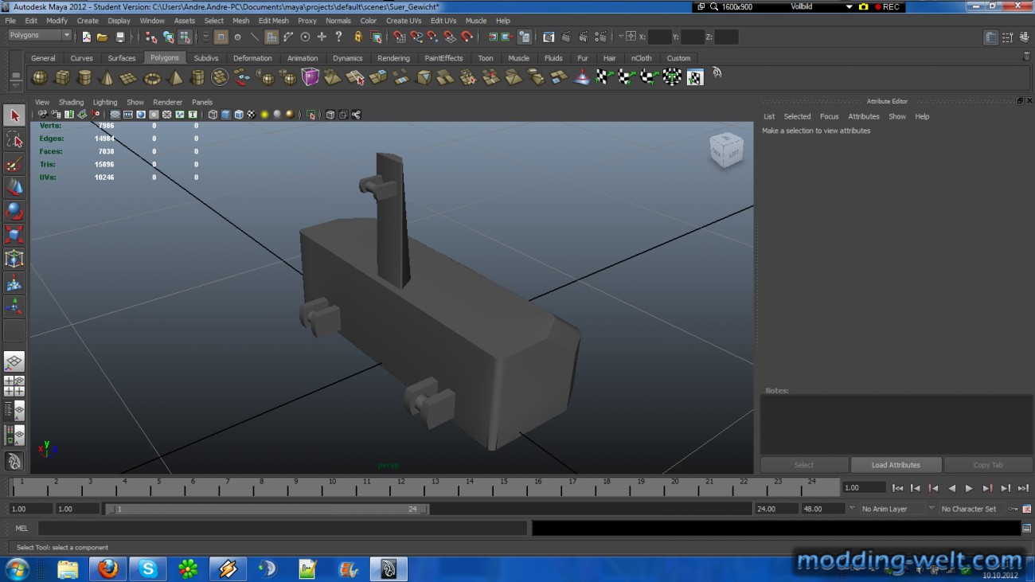Go to start of playback range

pyautogui.click(x=897, y=488)
